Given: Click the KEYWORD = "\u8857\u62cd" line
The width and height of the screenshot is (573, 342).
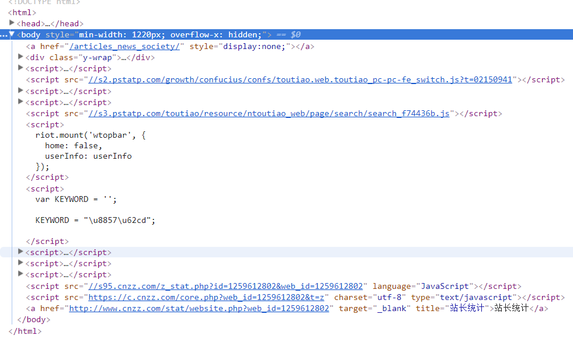Looking at the screenshot, I should tap(95, 221).
